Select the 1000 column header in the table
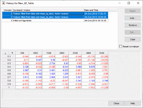This screenshot has width=143, height=108. [36, 53]
